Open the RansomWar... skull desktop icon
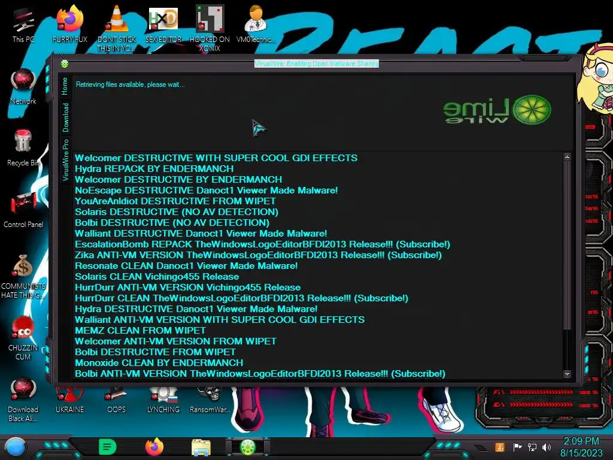The width and height of the screenshot is (613, 460). (210, 400)
